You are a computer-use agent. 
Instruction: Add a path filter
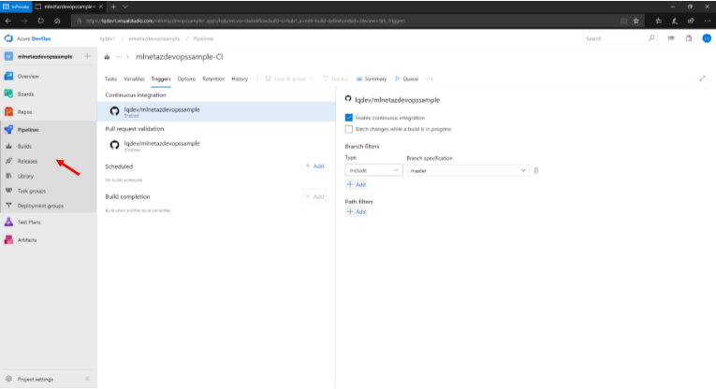click(x=356, y=212)
